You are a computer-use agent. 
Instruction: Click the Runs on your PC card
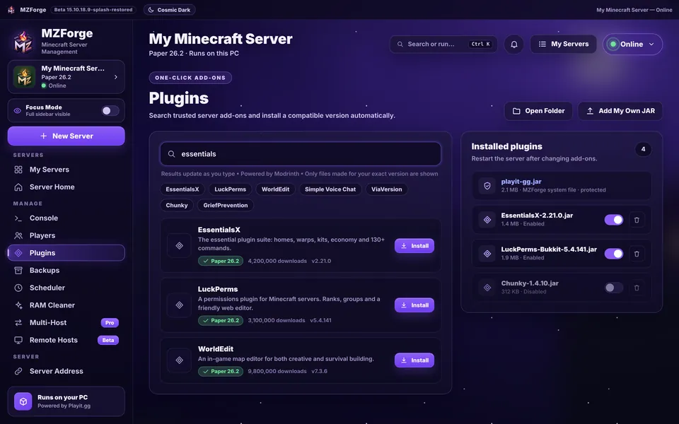(x=66, y=401)
